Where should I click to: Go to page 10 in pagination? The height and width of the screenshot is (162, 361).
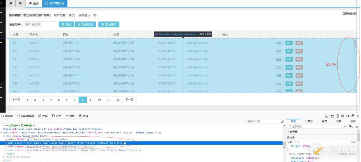(x=99, y=100)
